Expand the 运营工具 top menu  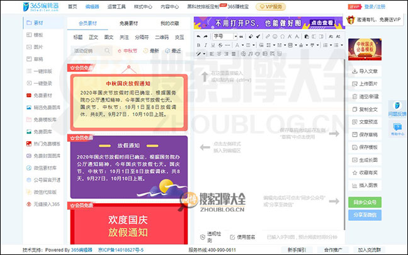[x=115, y=6]
